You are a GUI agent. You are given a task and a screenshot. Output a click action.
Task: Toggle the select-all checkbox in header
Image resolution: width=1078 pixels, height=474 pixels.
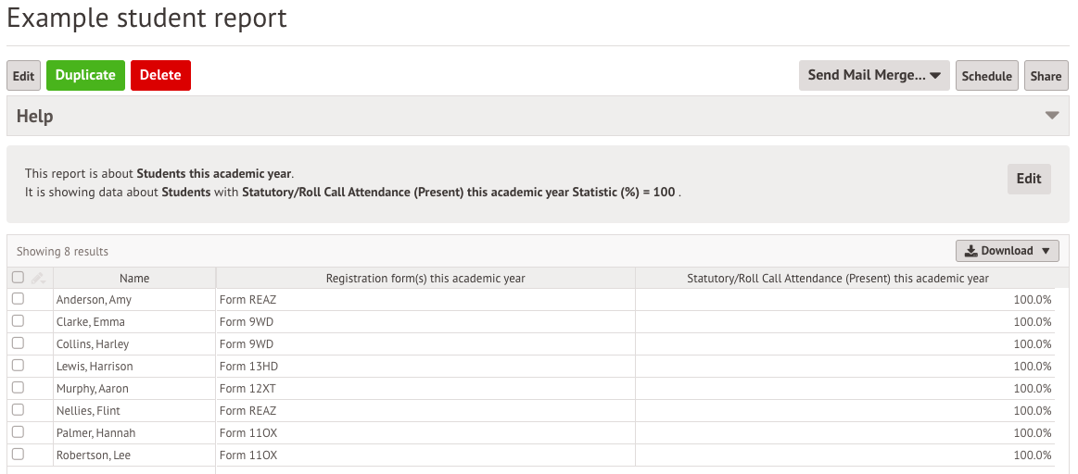(x=18, y=278)
